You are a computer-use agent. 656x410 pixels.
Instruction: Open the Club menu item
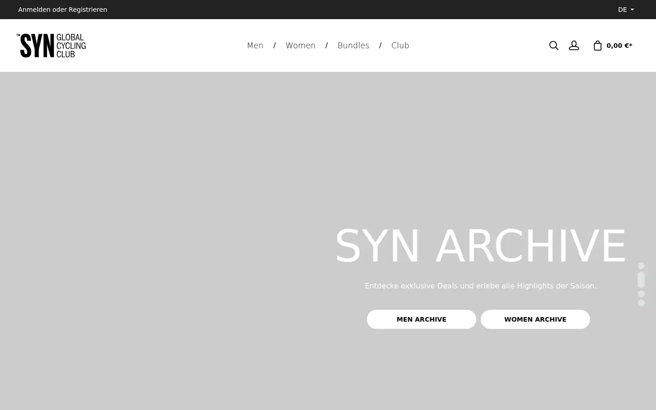pyautogui.click(x=400, y=46)
